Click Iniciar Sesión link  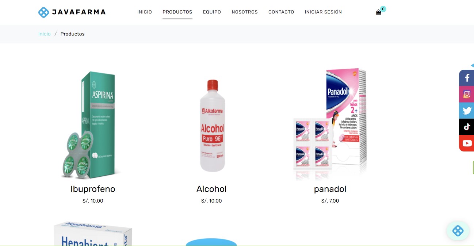[x=323, y=12]
